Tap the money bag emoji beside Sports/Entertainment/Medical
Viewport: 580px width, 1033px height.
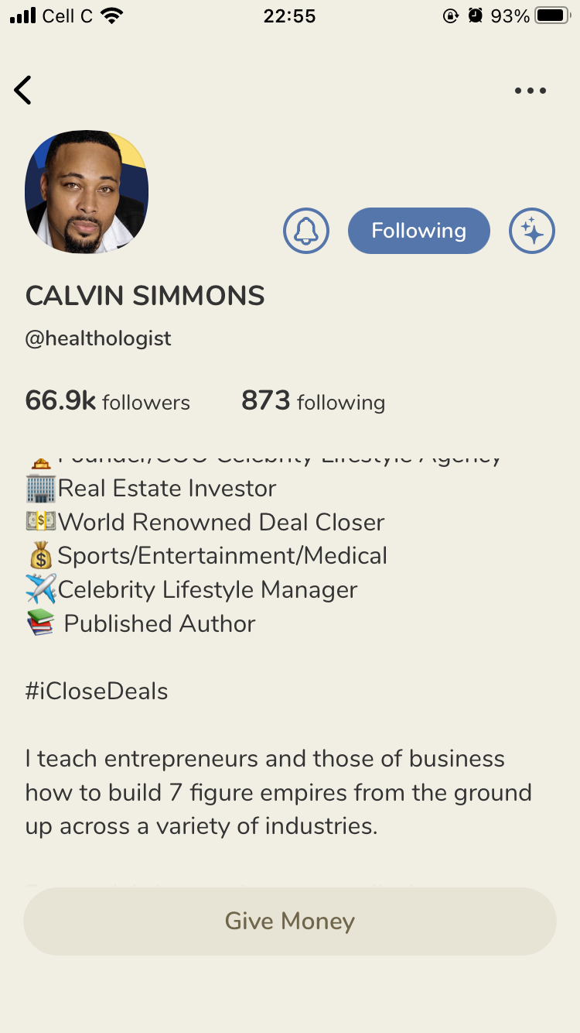[40, 555]
